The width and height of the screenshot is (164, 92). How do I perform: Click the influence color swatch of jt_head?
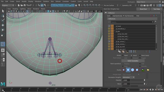coord(112,26)
